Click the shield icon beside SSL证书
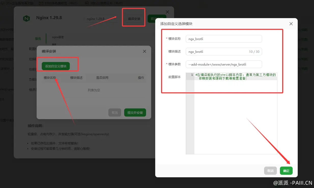This screenshot has width=314, height=188. (87, 3)
